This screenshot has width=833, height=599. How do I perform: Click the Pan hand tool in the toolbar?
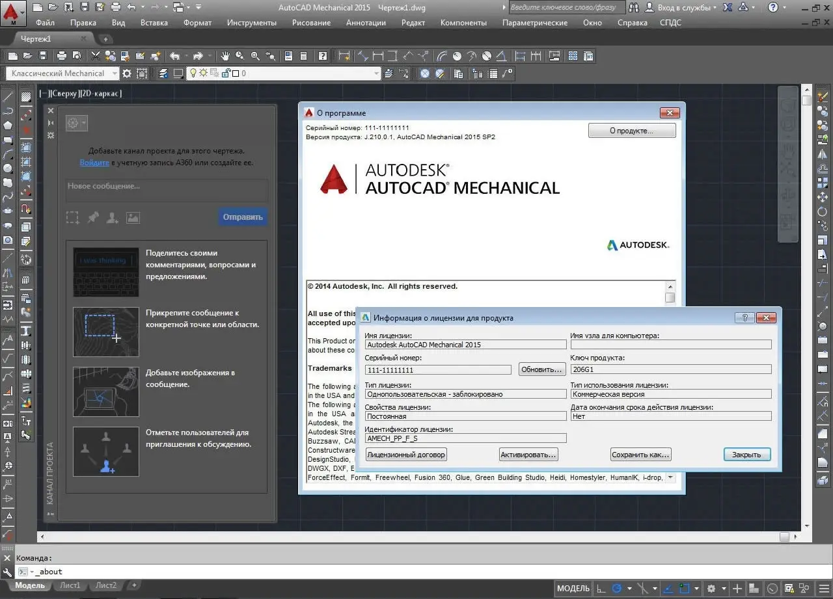[225, 56]
